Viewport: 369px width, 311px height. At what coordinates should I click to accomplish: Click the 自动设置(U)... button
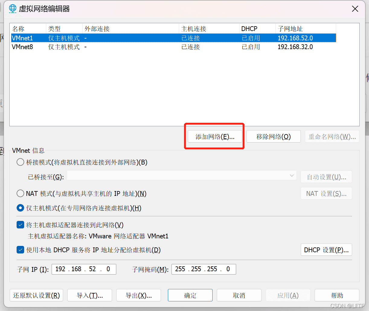tap(326, 177)
